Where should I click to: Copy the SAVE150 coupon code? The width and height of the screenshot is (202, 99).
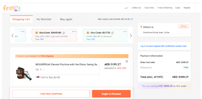(64, 33)
